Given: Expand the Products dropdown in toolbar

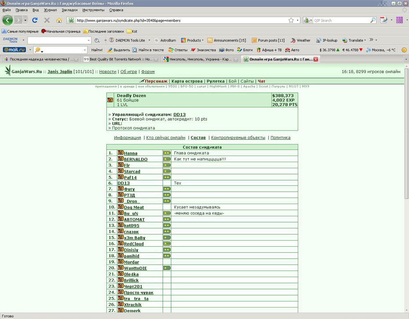Looking at the screenshot, I should point(202,40).
